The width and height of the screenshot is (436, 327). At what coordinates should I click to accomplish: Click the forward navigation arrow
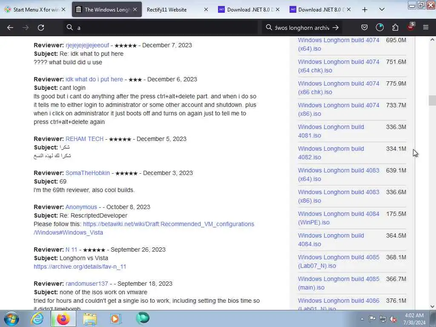tap(26, 28)
